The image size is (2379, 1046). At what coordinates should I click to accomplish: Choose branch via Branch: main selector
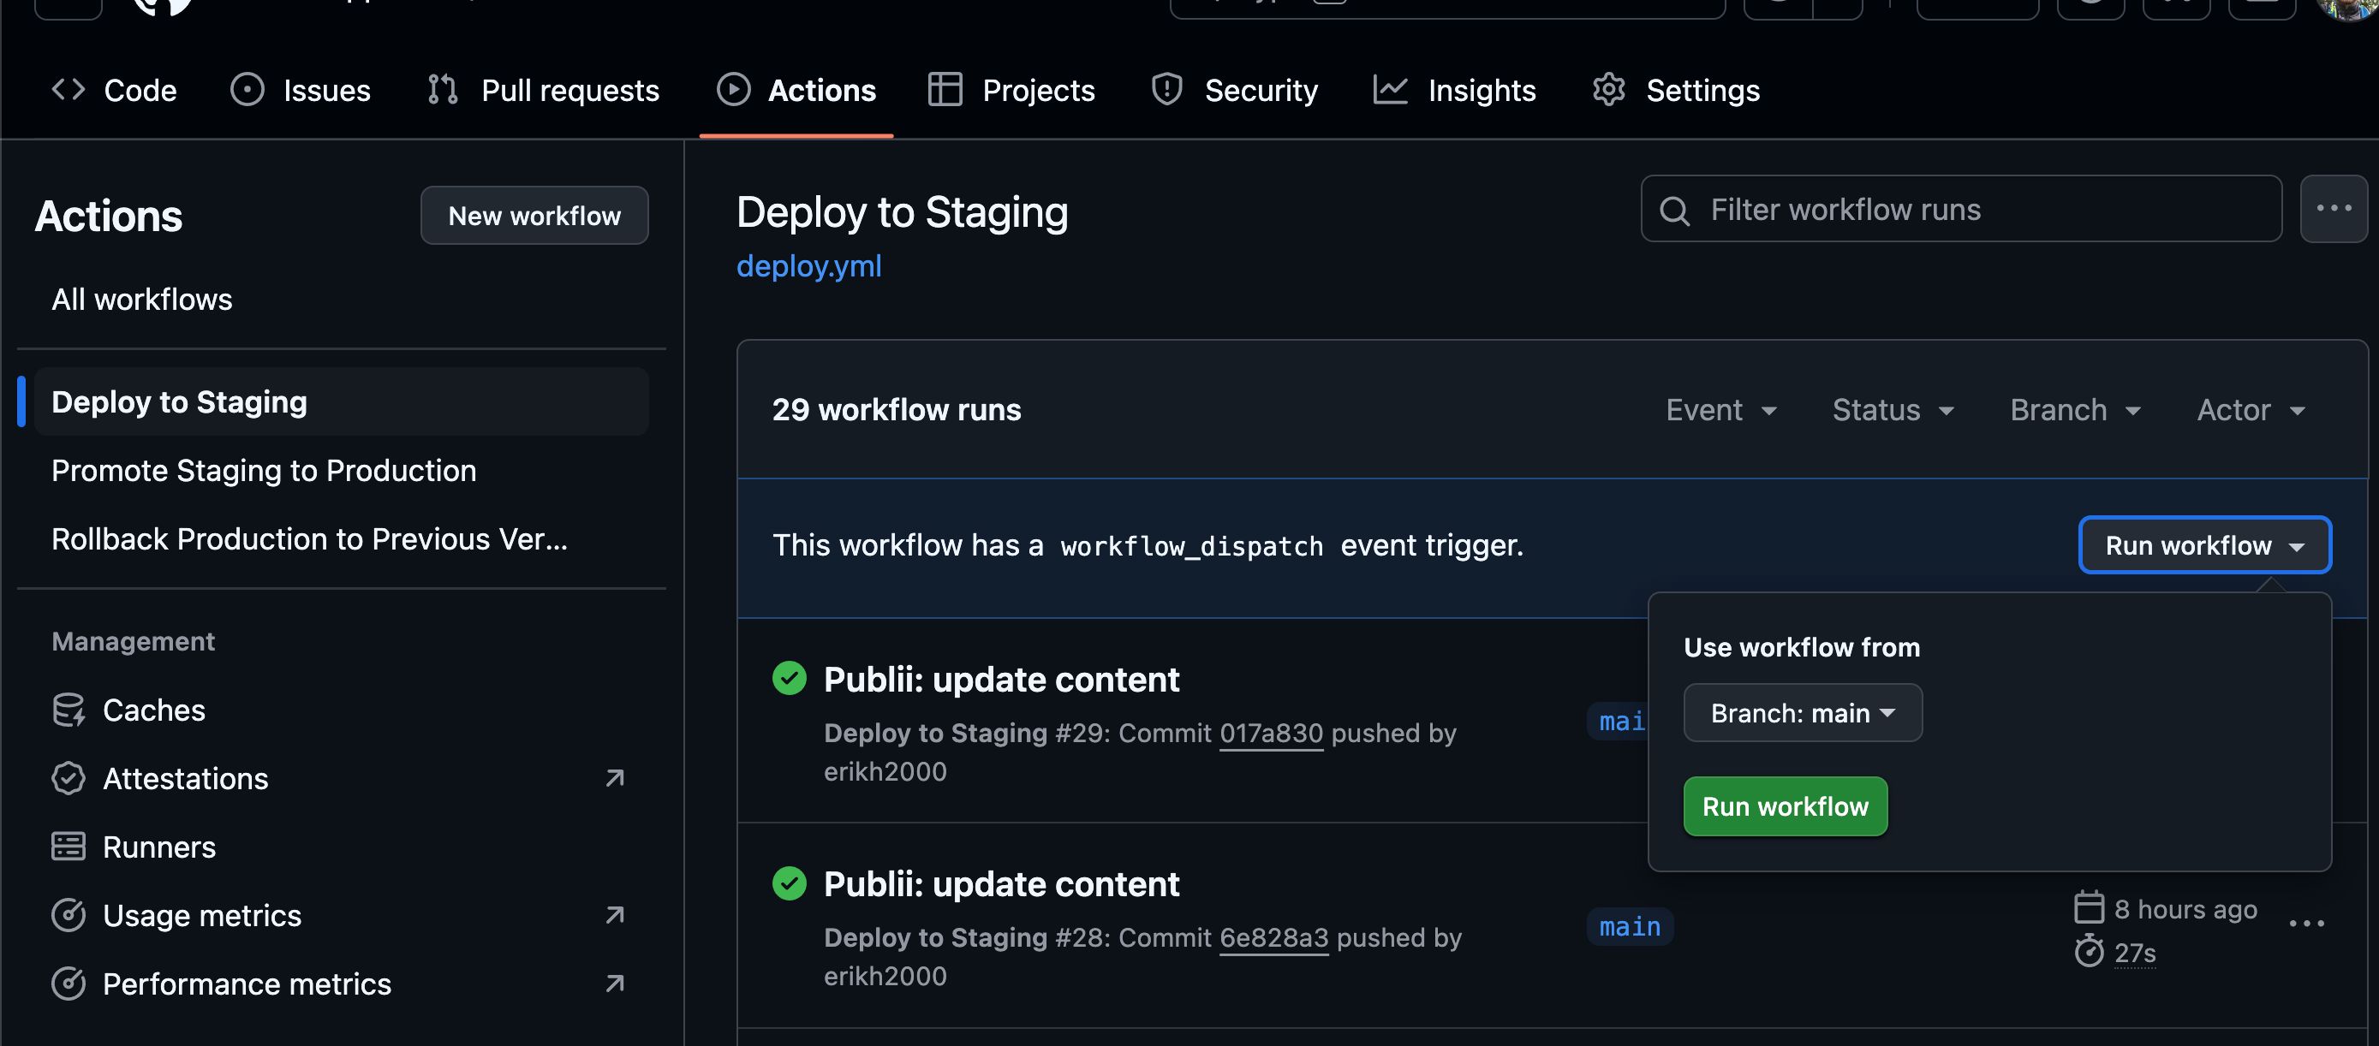(x=1803, y=713)
